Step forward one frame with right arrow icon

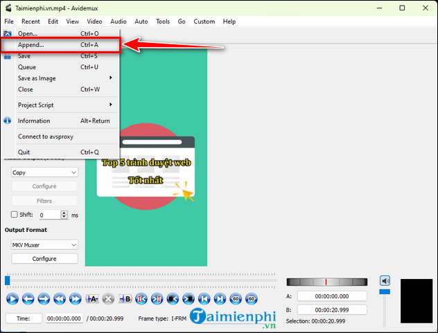click(44, 299)
